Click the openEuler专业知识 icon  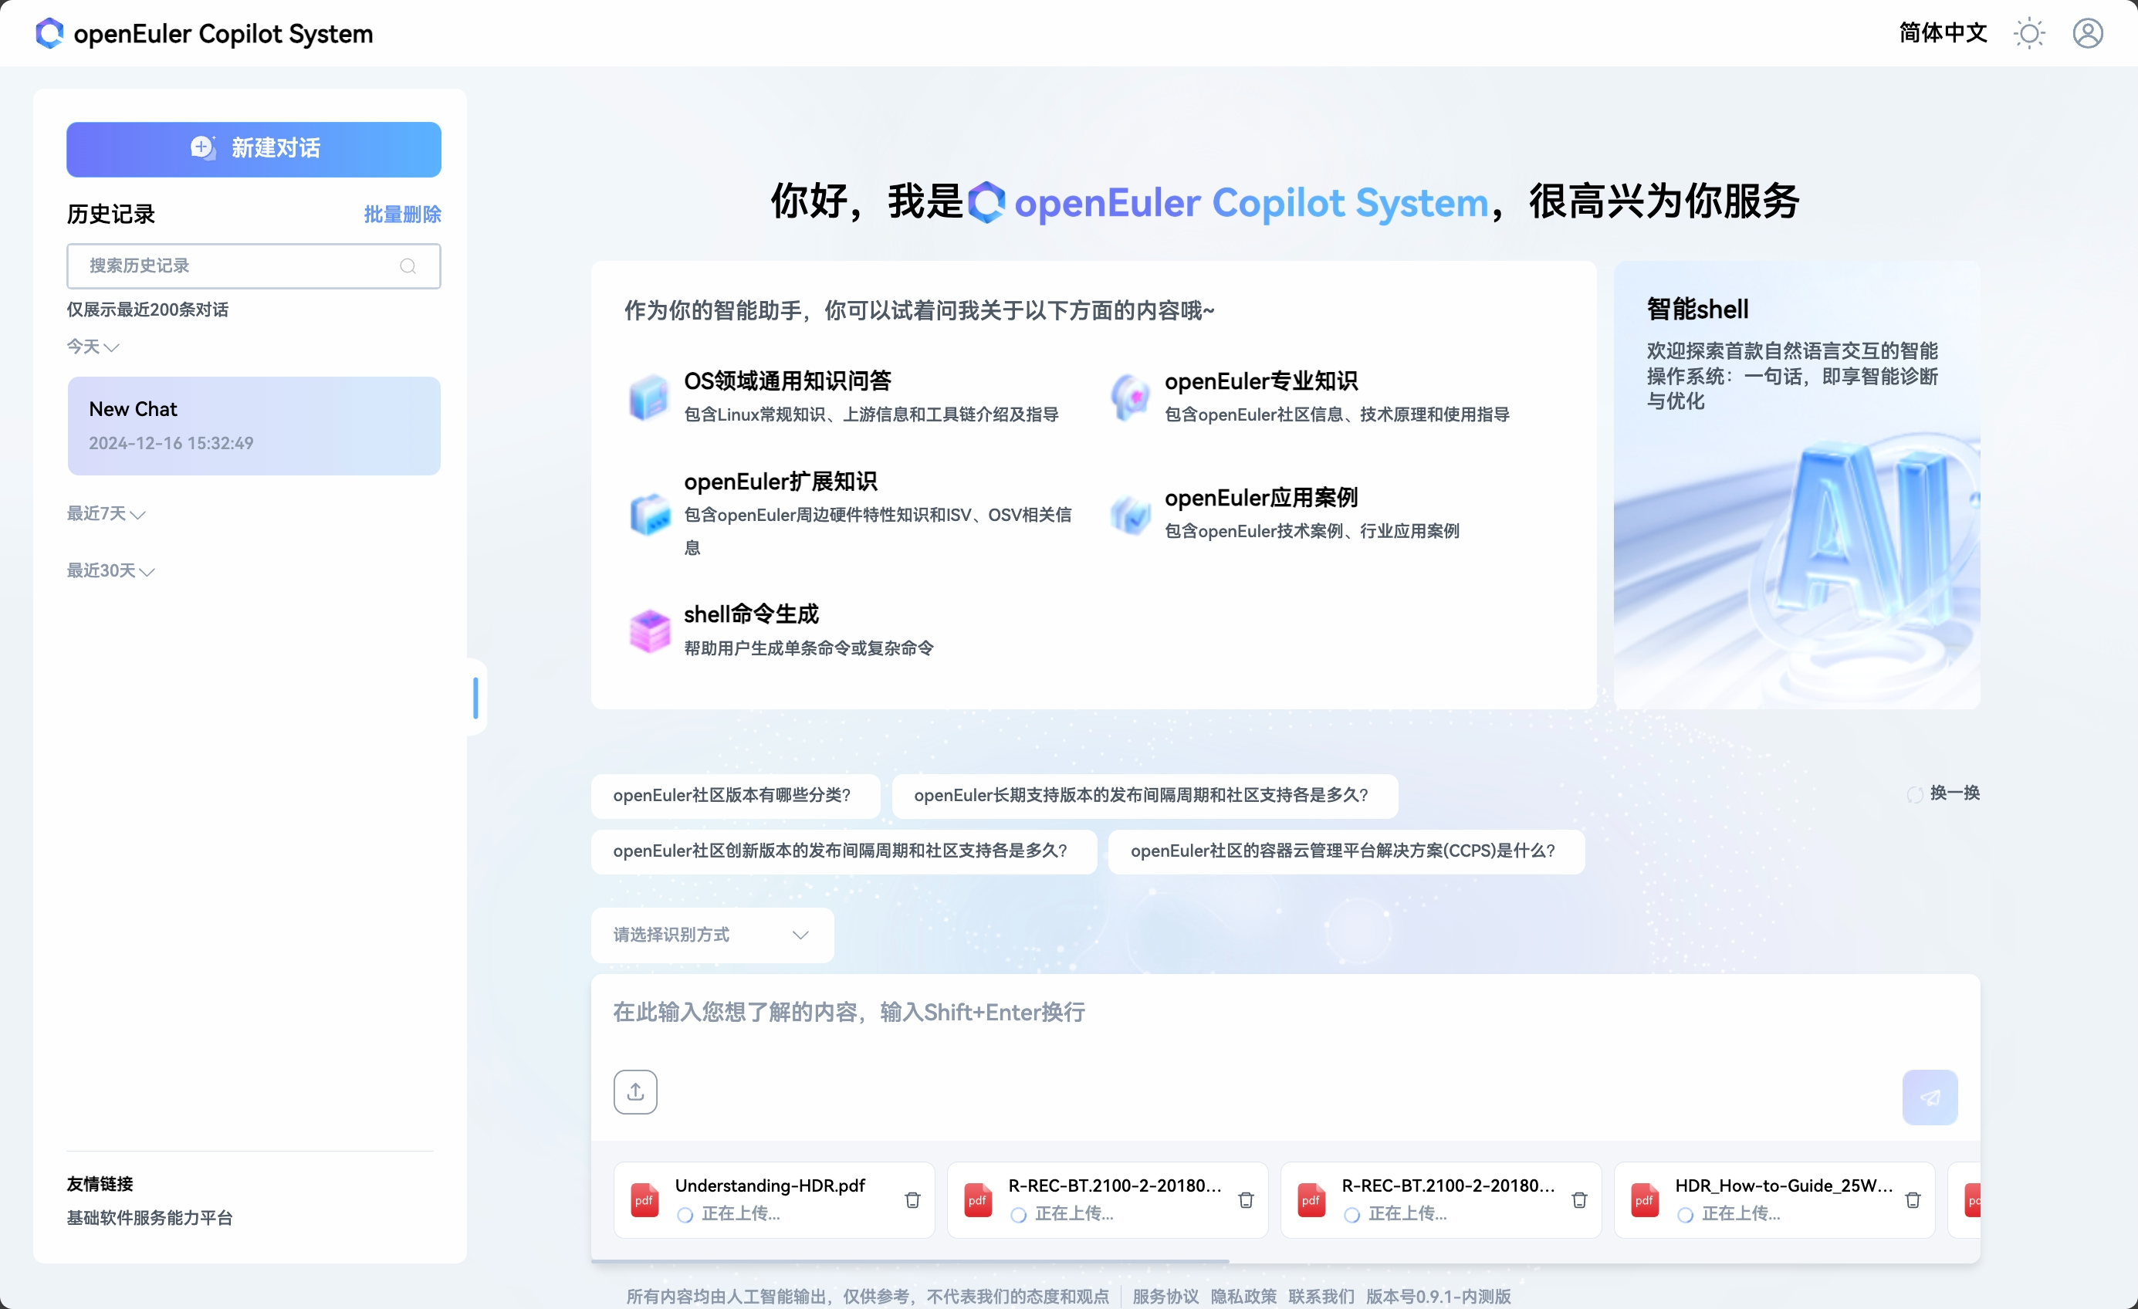(x=1130, y=397)
